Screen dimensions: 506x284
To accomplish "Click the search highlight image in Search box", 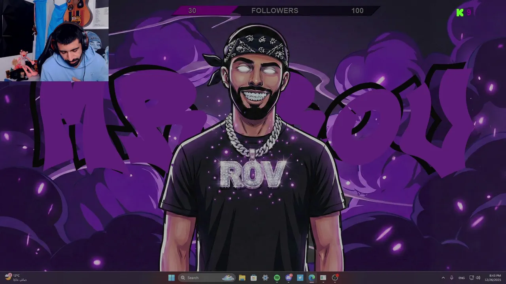I will pos(228,278).
